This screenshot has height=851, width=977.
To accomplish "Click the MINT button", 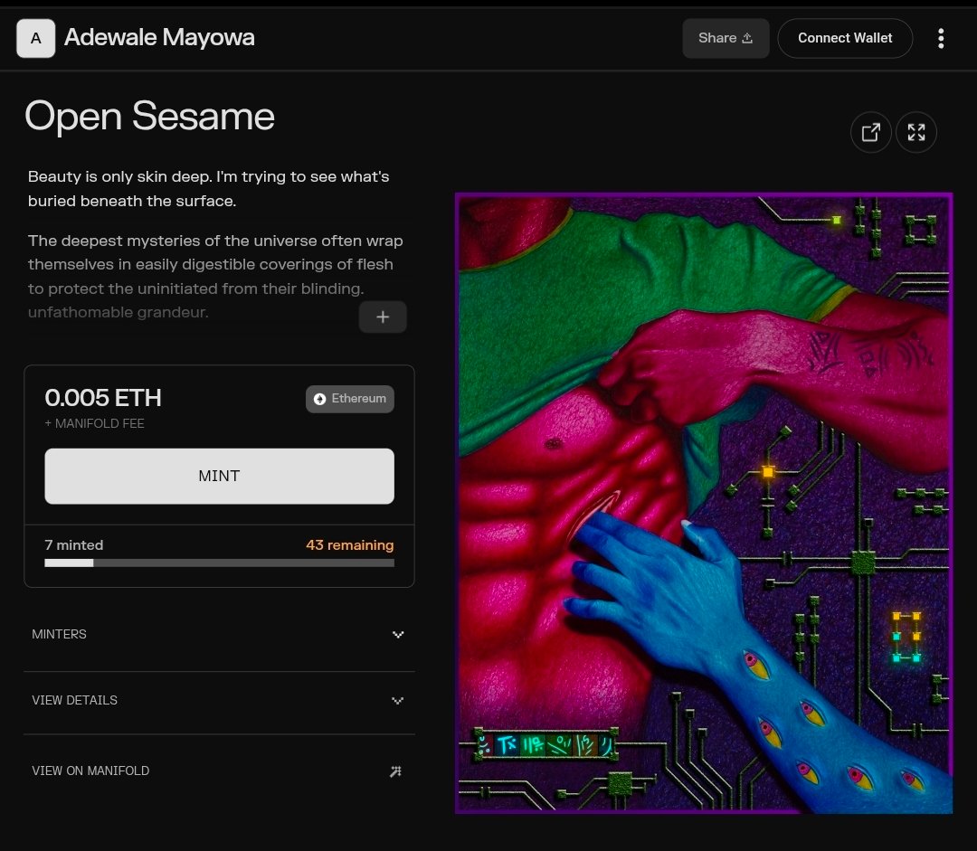I will click(219, 476).
